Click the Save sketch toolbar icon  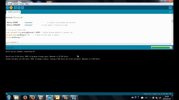(x=22, y=7)
